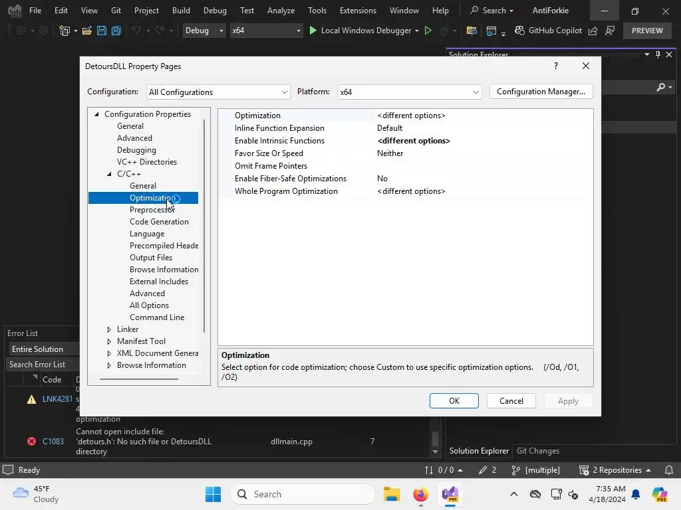Pin the Solution Explorer panel
This screenshot has width=681, height=510.
(x=658, y=54)
